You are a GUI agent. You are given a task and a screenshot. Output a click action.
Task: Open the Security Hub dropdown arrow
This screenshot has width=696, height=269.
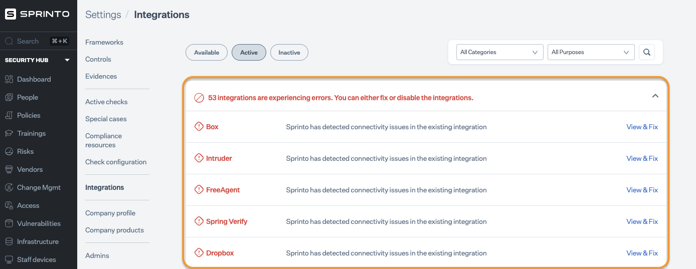(67, 60)
